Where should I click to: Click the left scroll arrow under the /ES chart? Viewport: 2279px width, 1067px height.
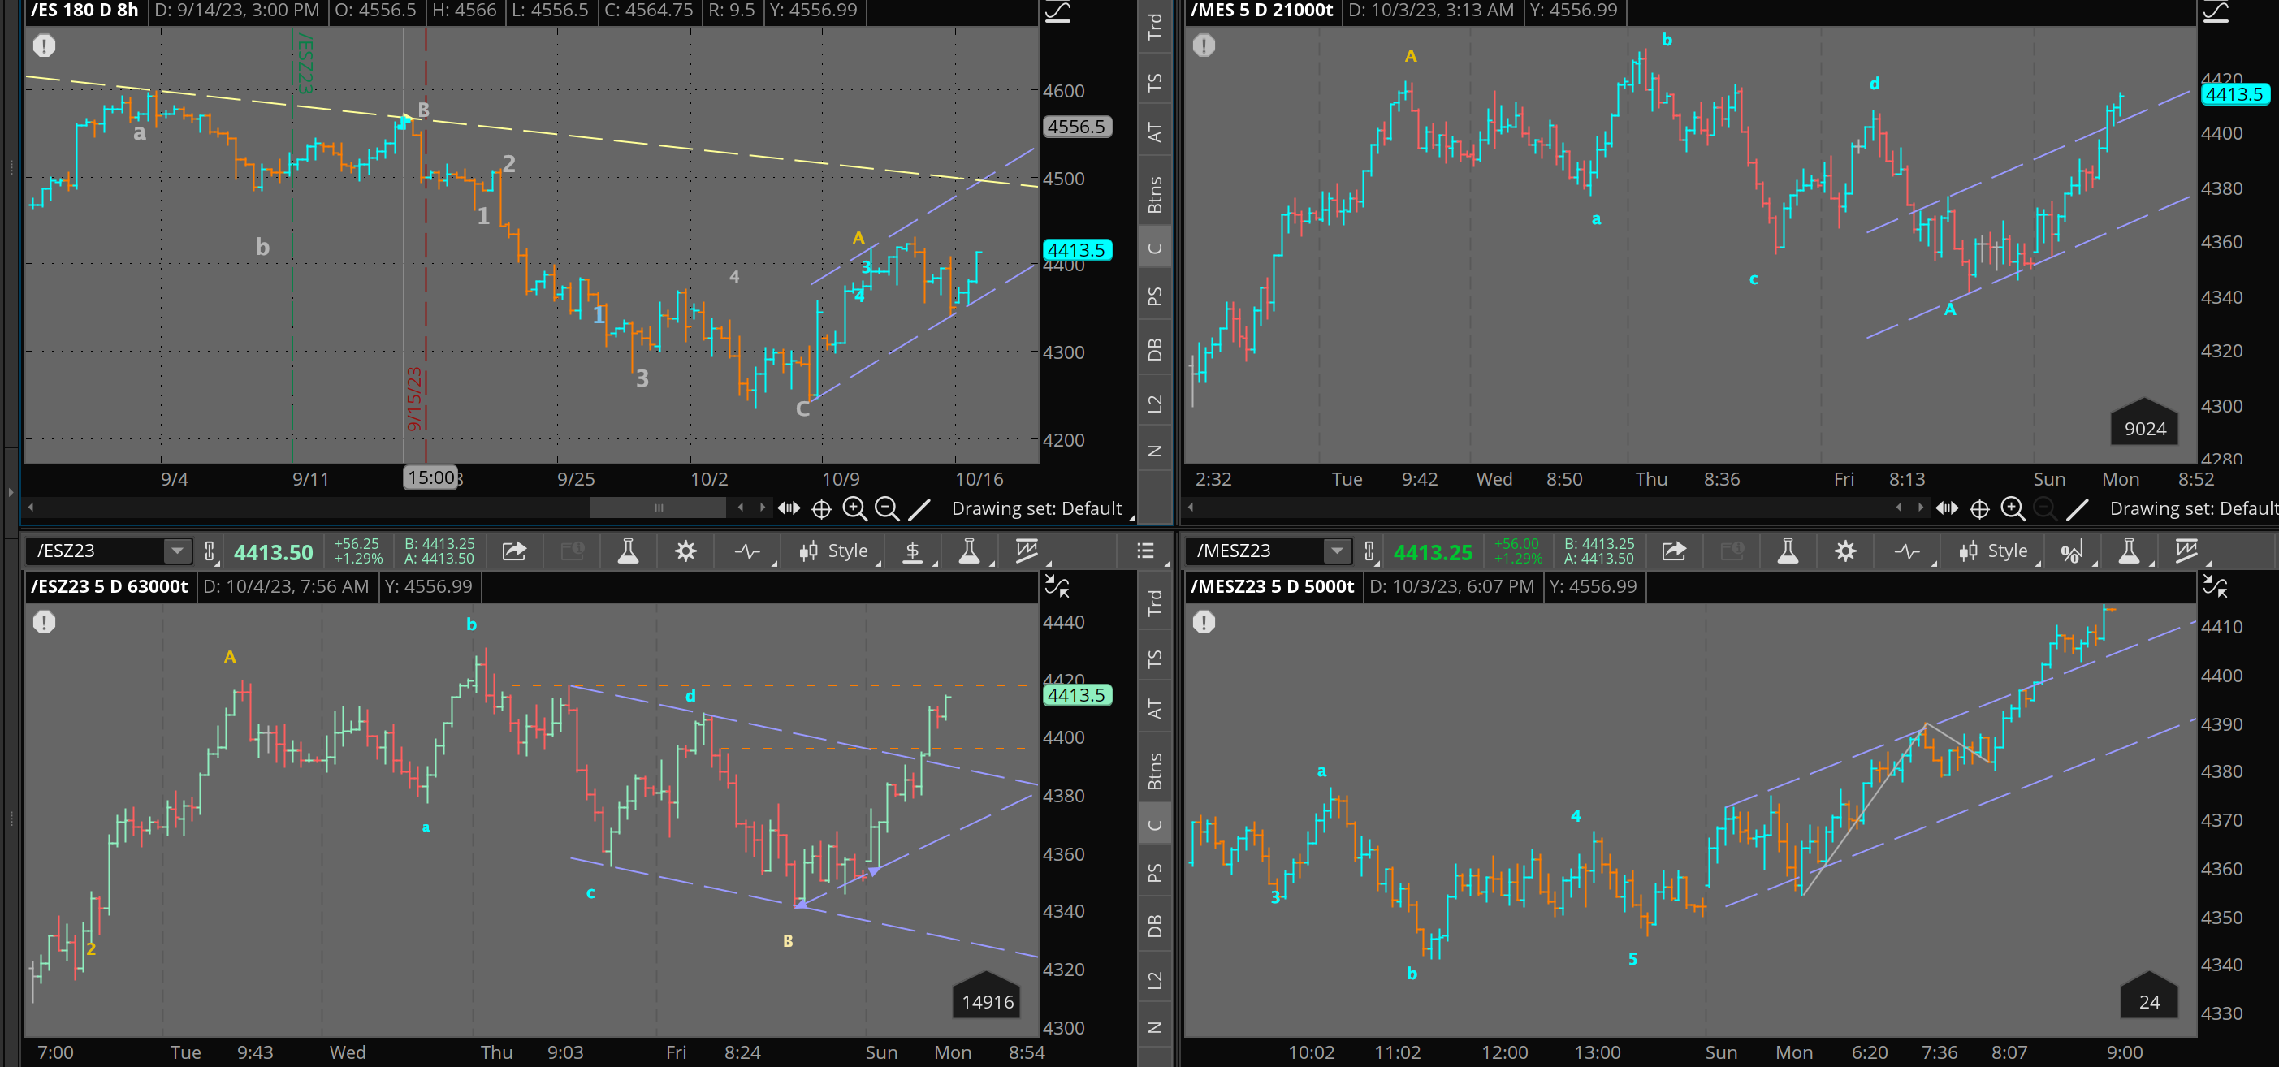click(x=32, y=508)
